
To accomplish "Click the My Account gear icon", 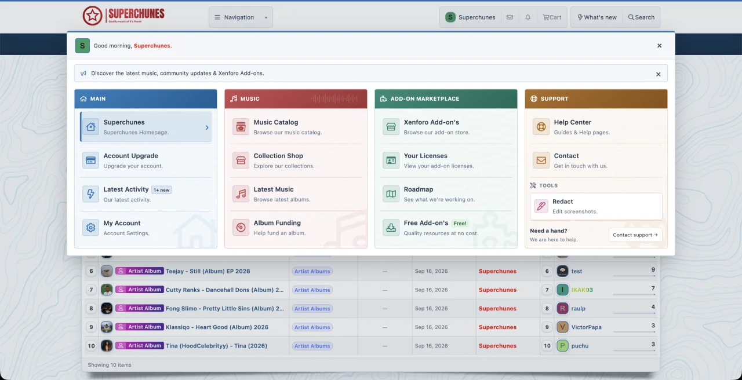I will point(91,228).
